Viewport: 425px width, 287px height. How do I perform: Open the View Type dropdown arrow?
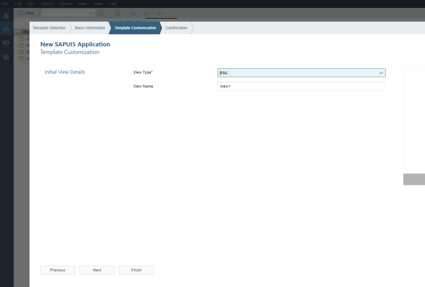[381, 73]
